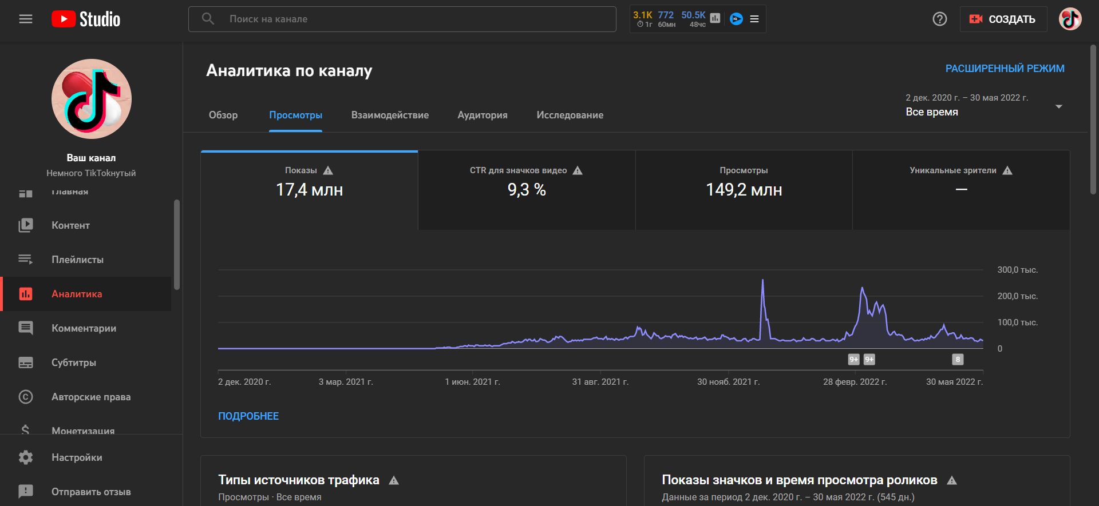Expand the date range dropdown
The height and width of the screenshot is (506, 1099).
pos(1058,106)
